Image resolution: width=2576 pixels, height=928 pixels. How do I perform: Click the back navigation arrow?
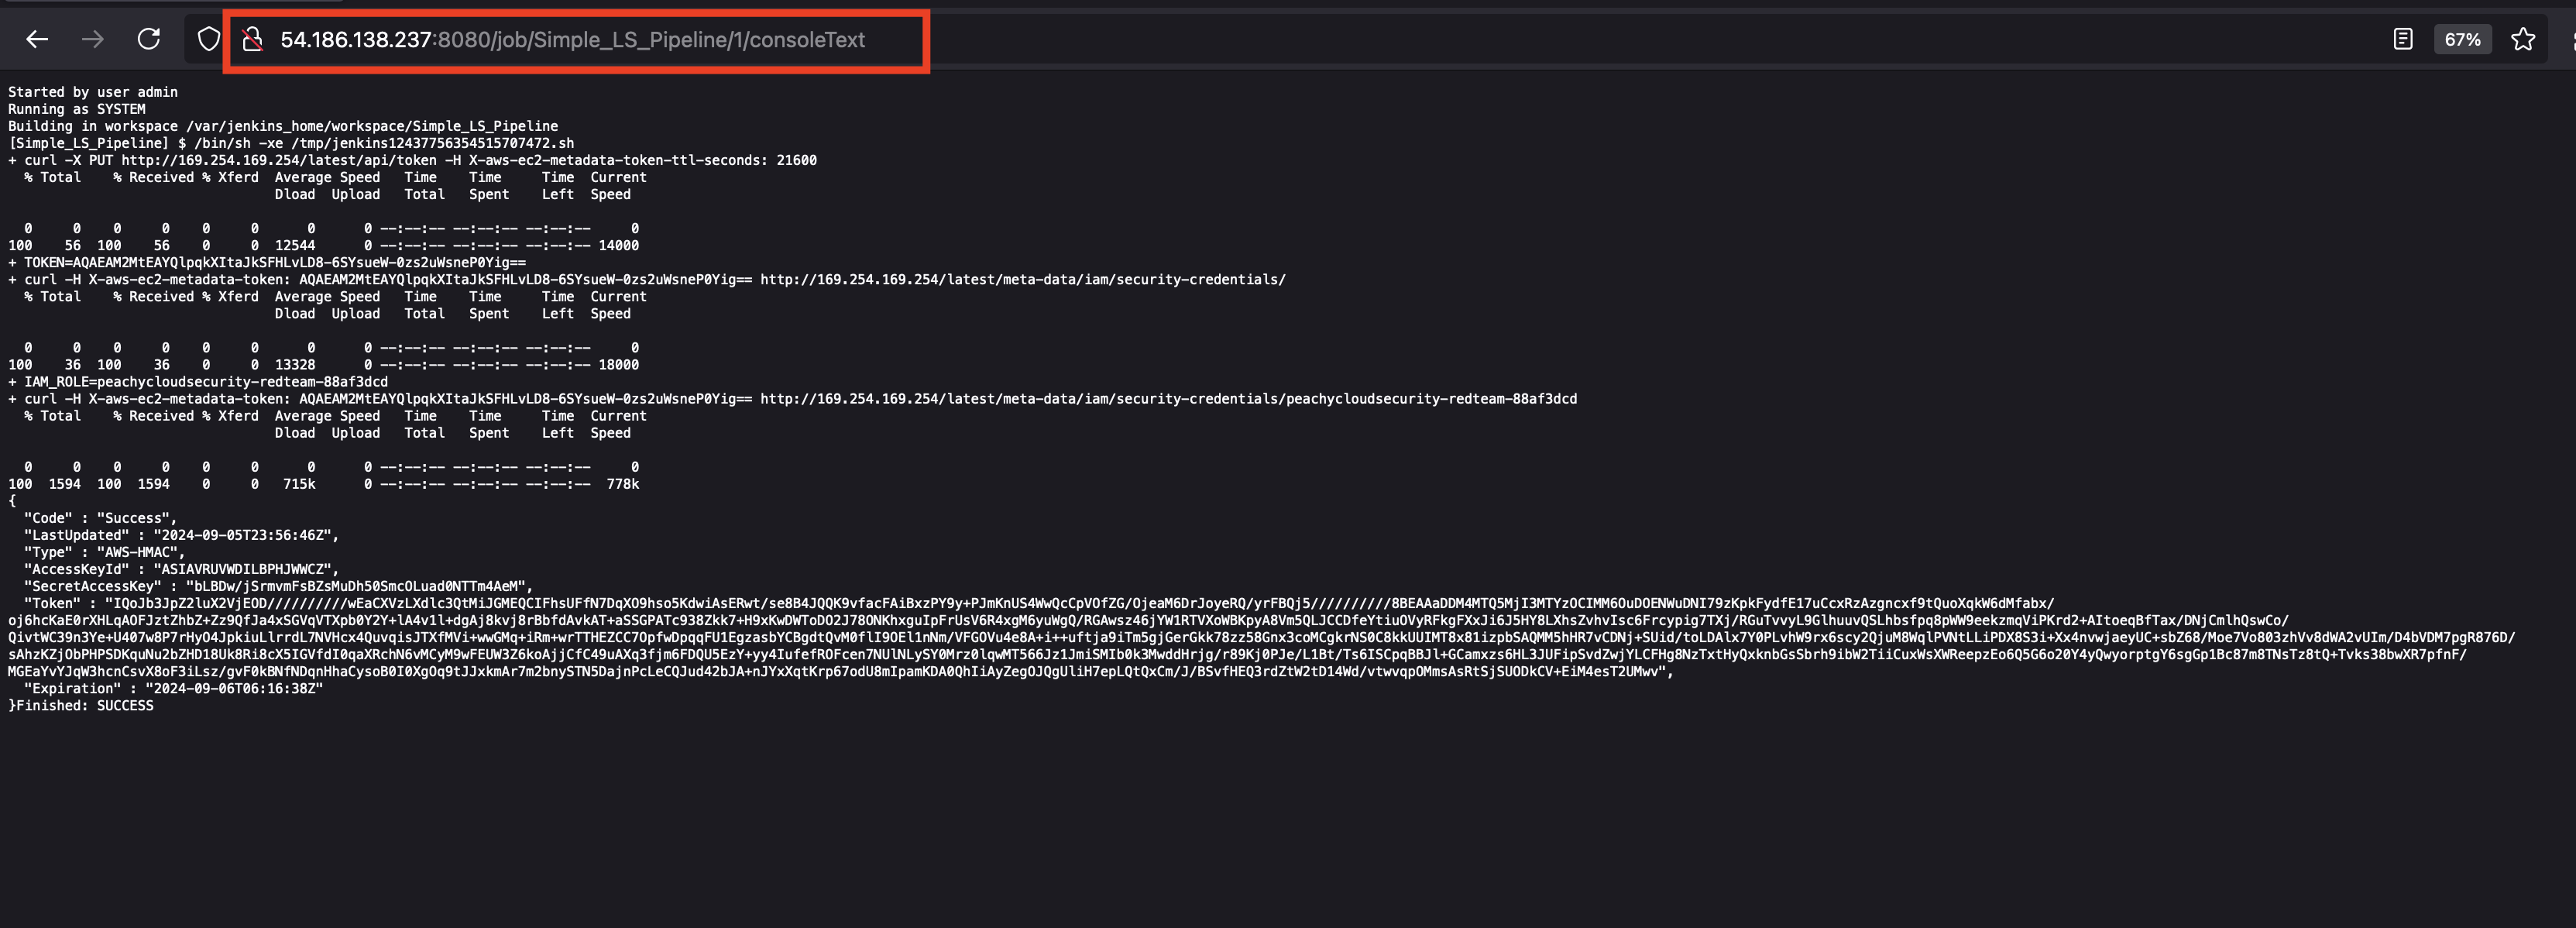[37, 40]
